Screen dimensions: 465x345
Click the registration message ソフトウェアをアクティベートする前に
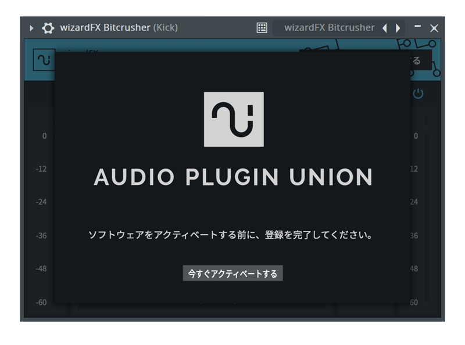(230, 235)
